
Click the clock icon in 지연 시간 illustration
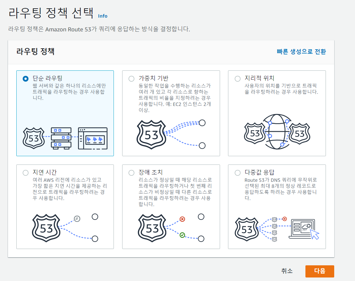pos(77,219)
